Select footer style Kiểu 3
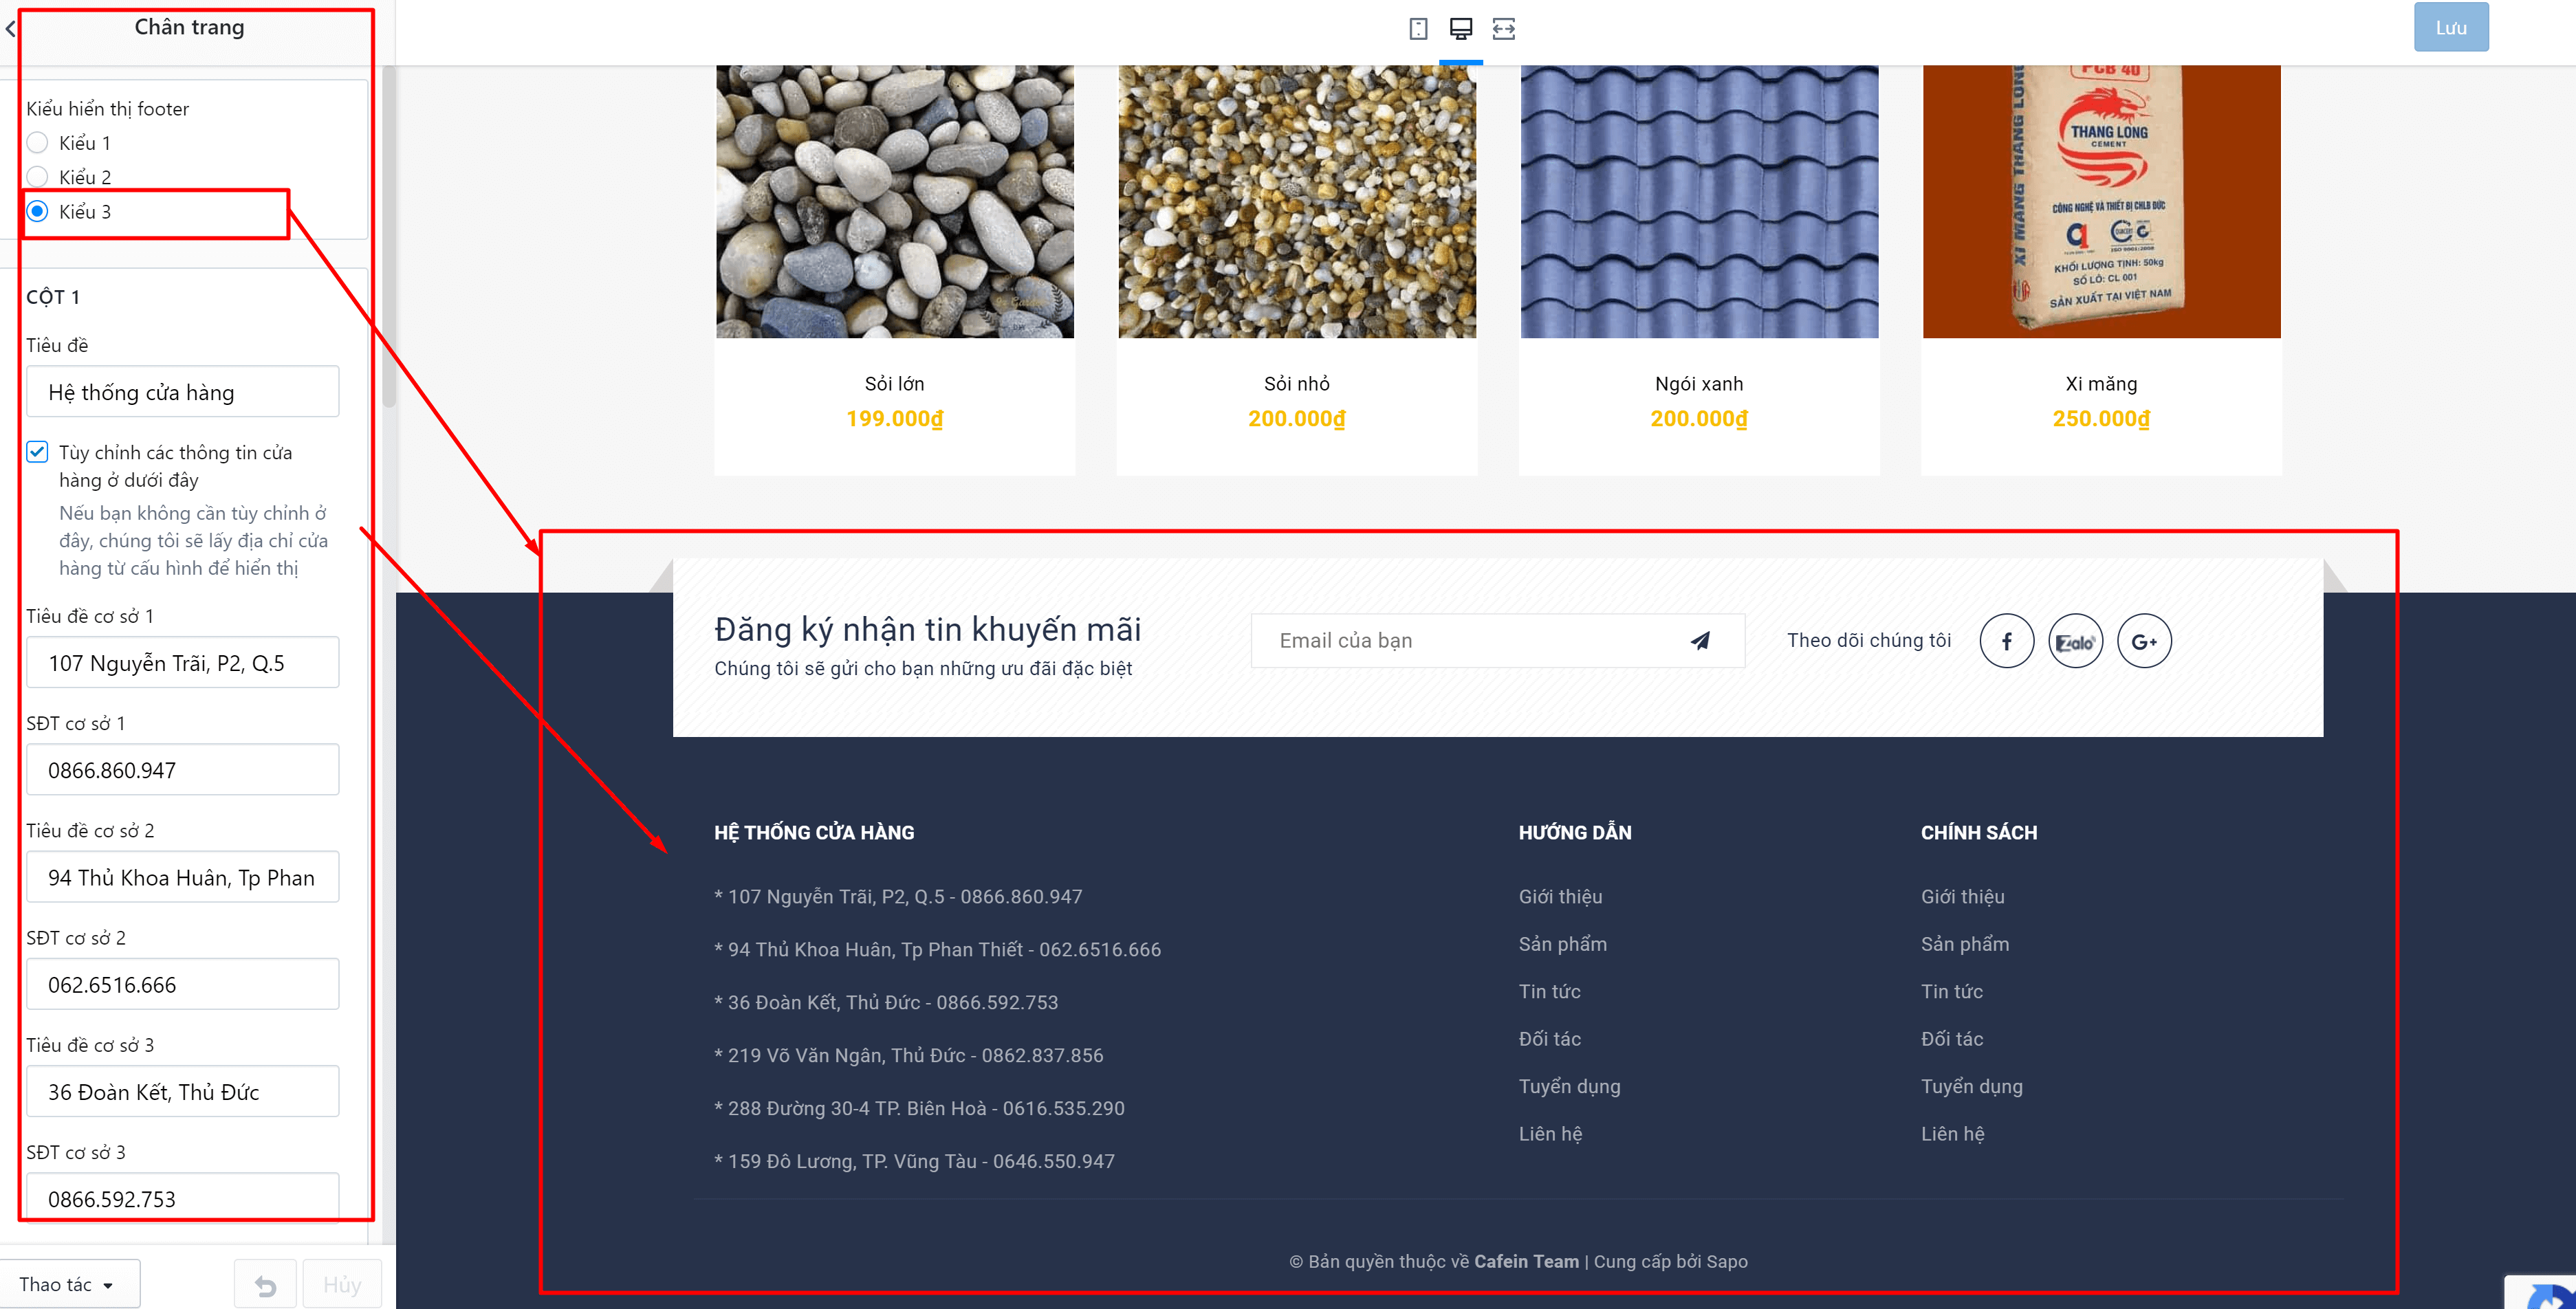This screenshot has width=2576, height=1309. pos(37,211)
